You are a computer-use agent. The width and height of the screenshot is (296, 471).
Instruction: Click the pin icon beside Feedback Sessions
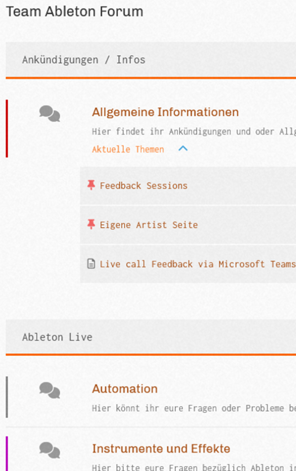pos(91,185)
